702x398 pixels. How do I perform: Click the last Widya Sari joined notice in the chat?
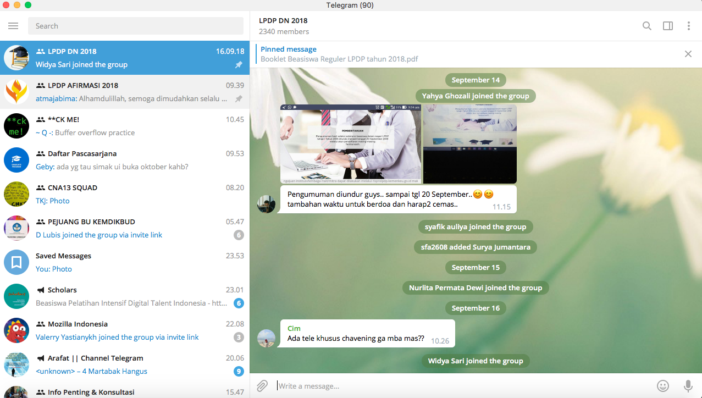476,361
